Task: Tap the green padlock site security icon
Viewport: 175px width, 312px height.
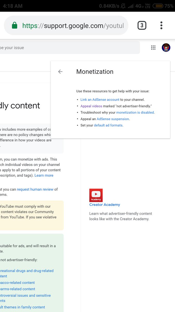Action: click(15, 25)
